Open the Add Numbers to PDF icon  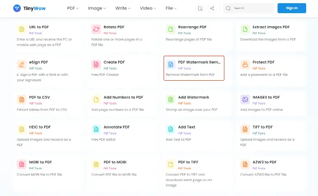(96, 99)
